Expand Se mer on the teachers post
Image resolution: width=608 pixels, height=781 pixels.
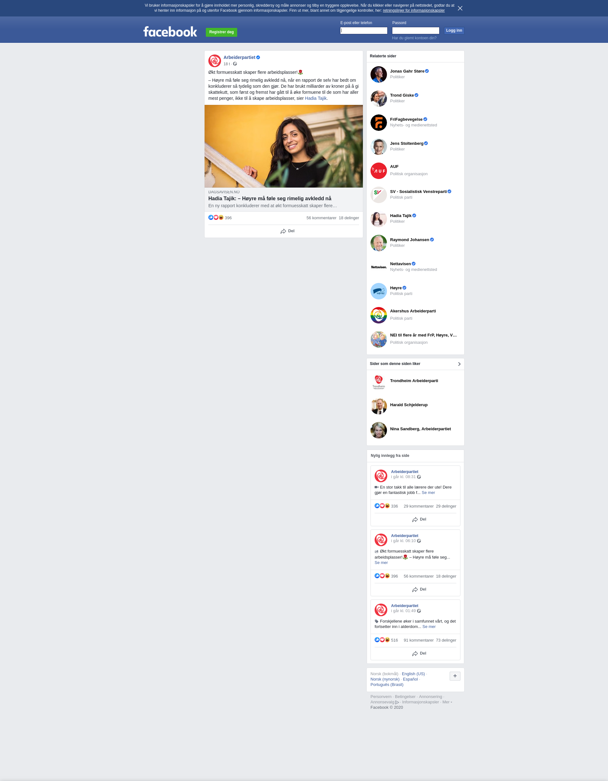coord(428,492)
